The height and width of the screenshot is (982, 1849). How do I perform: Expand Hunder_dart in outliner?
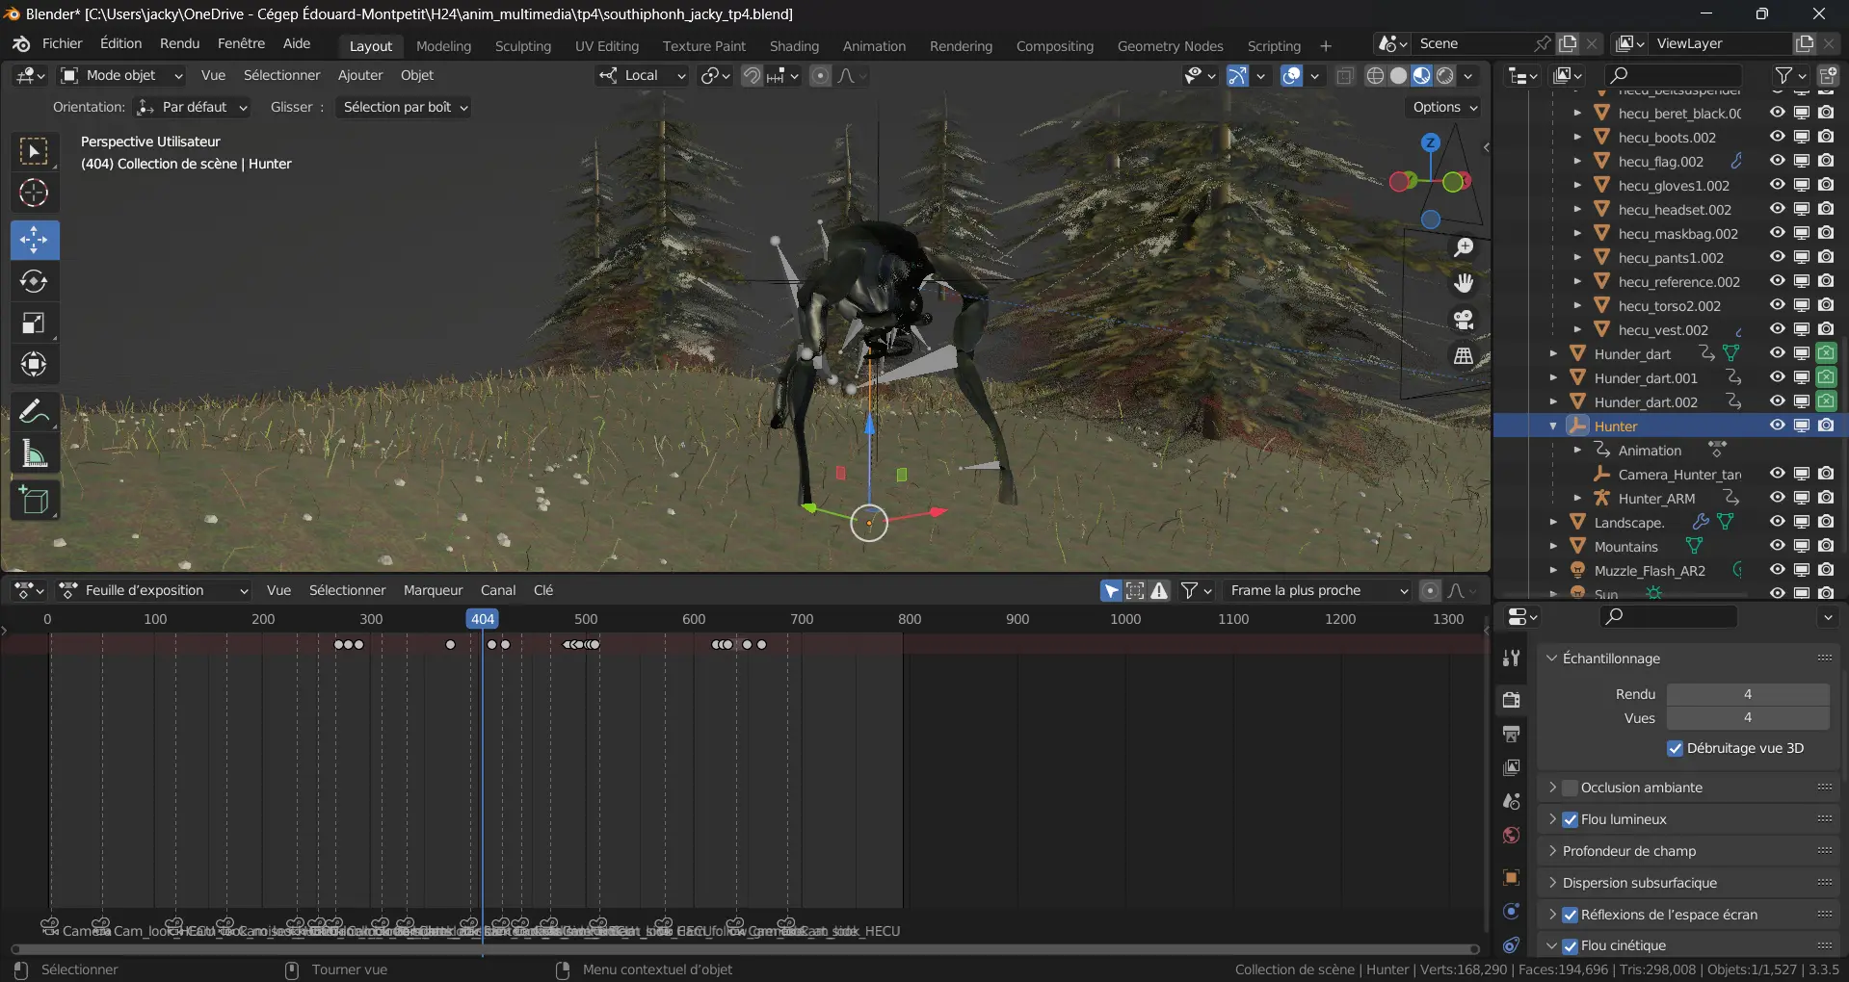[x=1553, y=353]
